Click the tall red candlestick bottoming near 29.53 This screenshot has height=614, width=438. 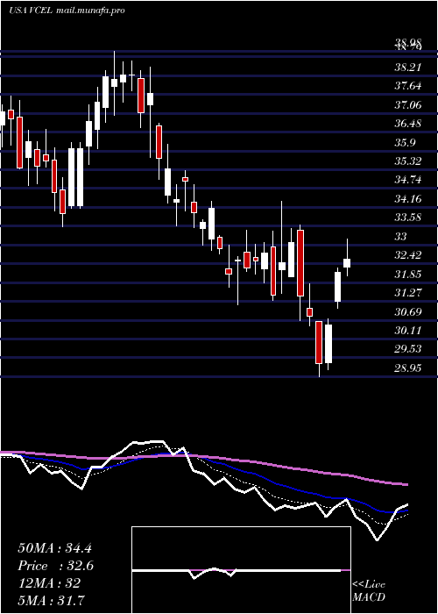click(x=319, y=342)
